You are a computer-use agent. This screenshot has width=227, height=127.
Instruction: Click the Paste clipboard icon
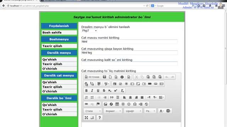point(148,77)
